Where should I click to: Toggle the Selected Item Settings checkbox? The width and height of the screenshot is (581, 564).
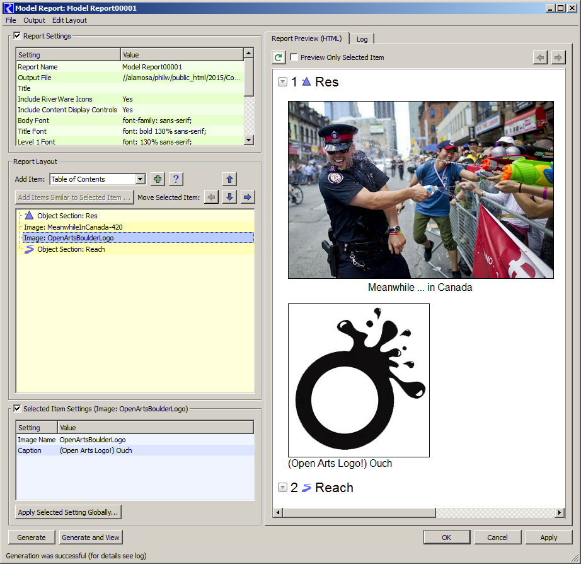click(x=17, y=409)
